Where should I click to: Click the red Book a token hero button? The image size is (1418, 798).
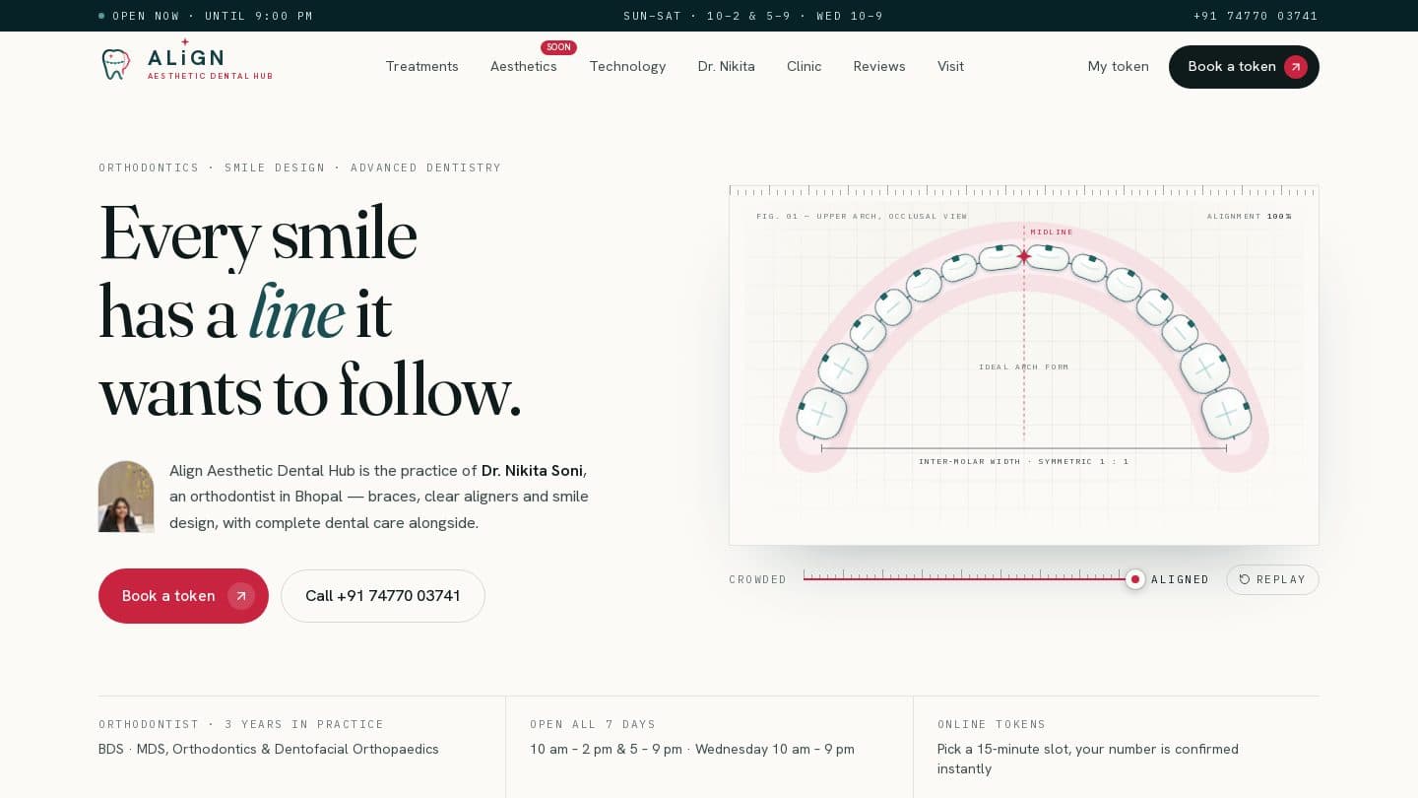pos(183,596)
